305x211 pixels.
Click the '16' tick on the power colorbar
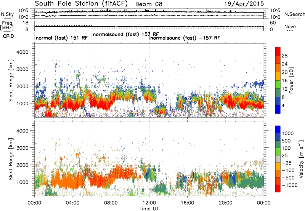tap(284, 81)
